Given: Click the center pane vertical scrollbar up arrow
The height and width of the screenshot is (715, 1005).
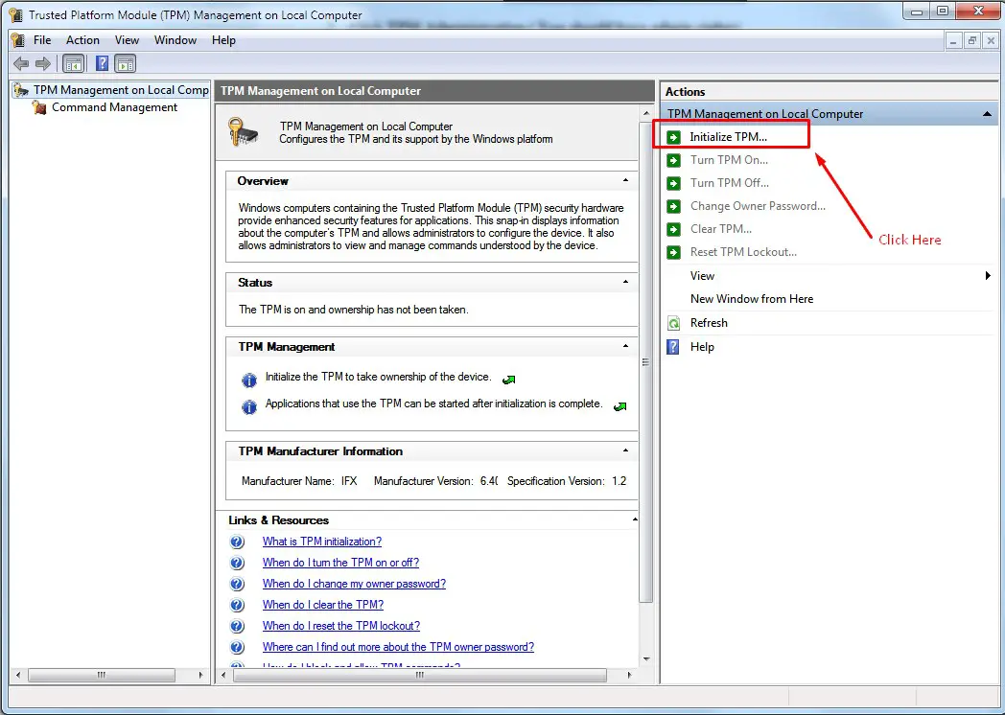Looking at the screenshot, I should coord(646,113).
